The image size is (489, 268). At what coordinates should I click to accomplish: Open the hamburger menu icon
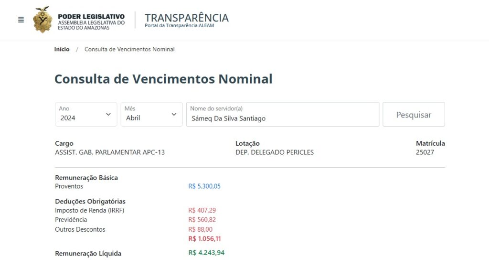[x=21, y=20]
